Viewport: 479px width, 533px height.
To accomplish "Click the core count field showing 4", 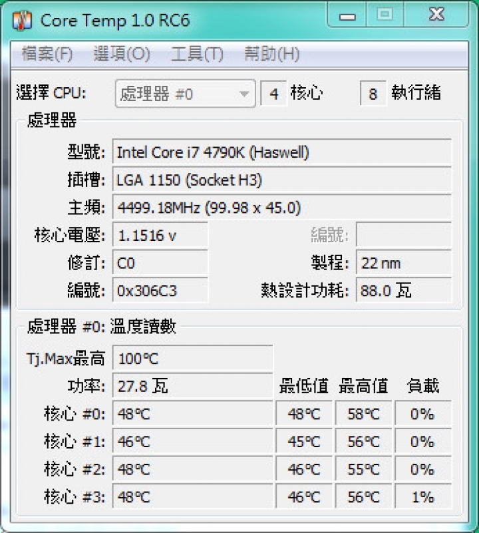I will [273, 93].
